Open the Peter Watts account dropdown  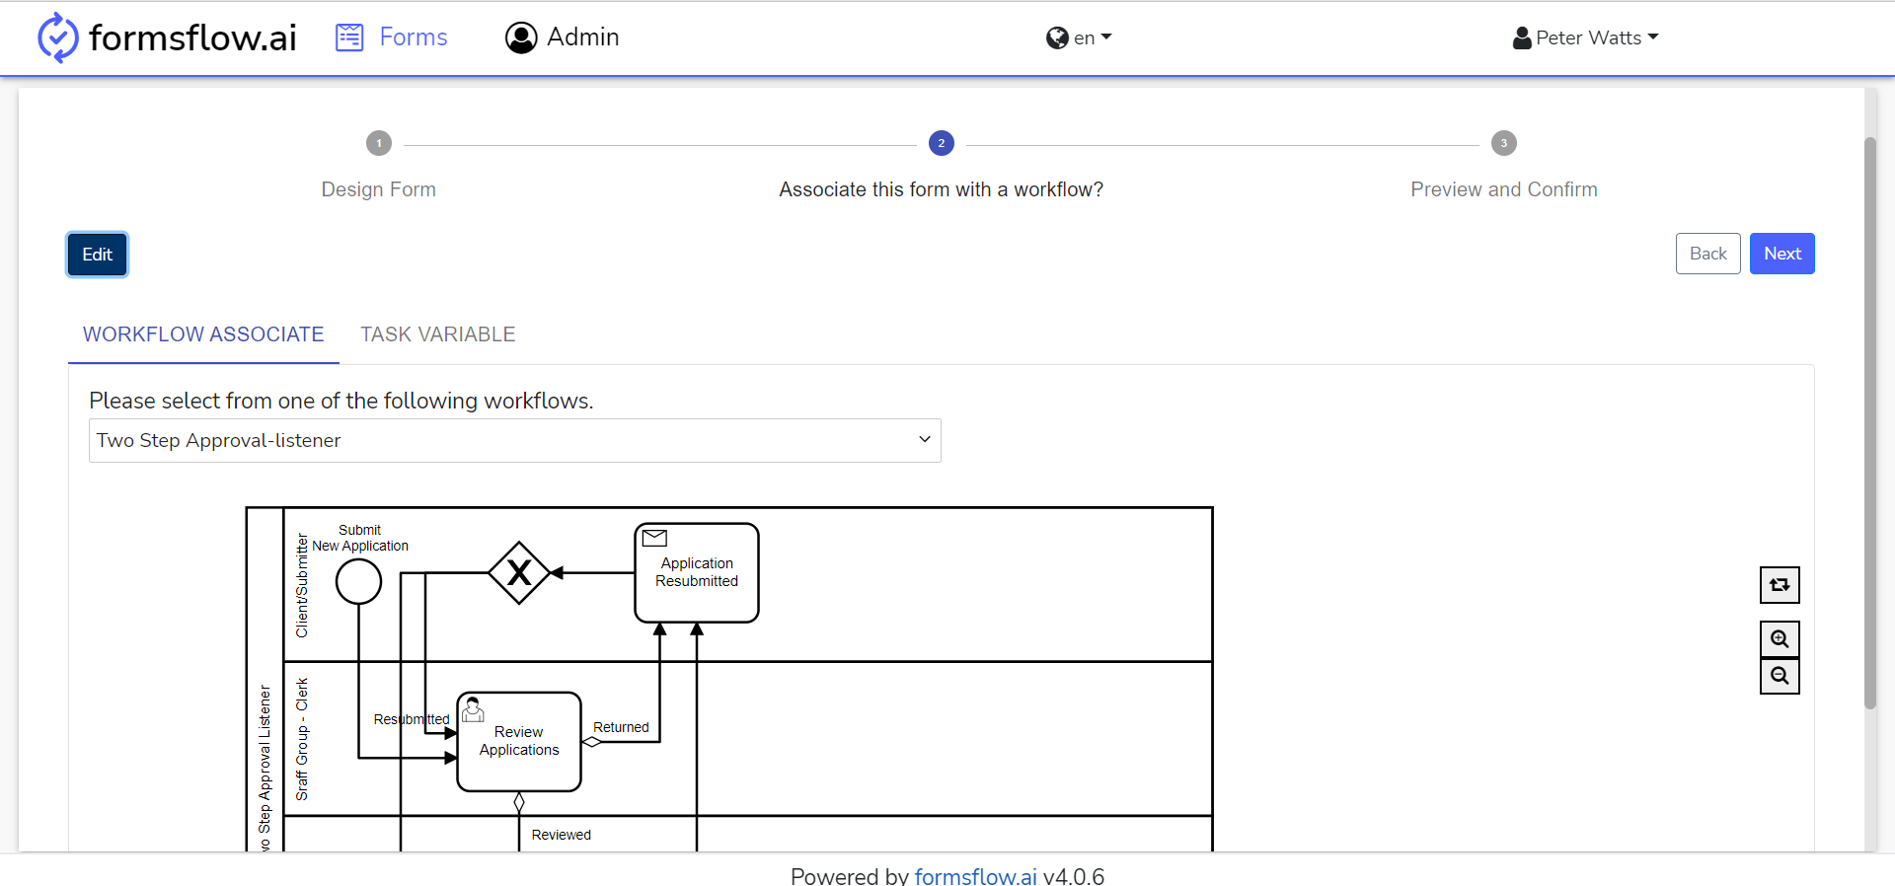point(1586,37)
